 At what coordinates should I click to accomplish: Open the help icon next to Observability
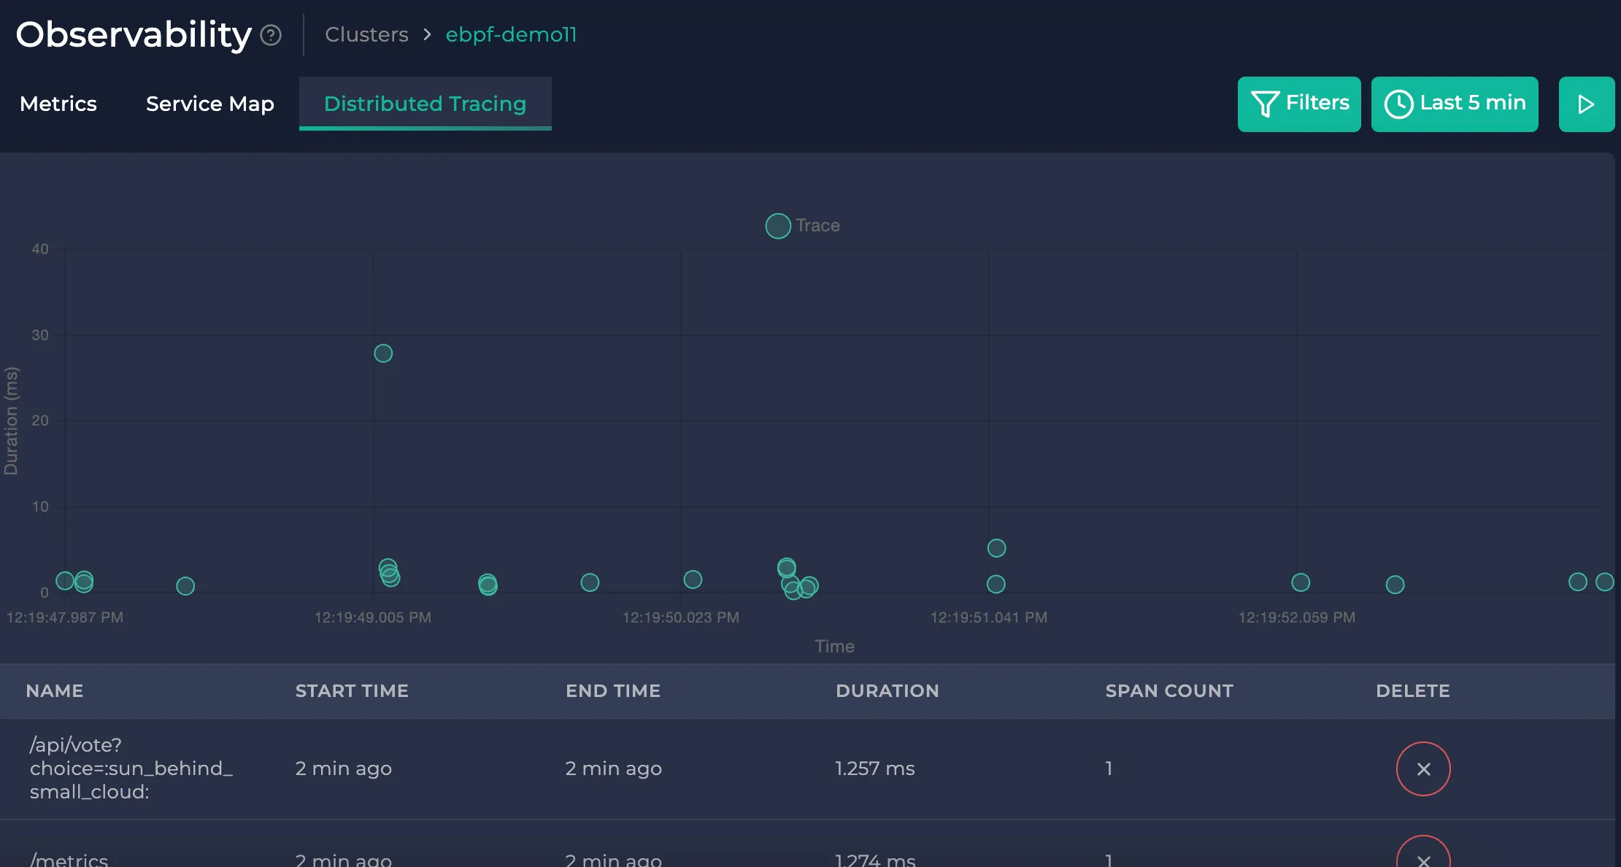[270, 34]
